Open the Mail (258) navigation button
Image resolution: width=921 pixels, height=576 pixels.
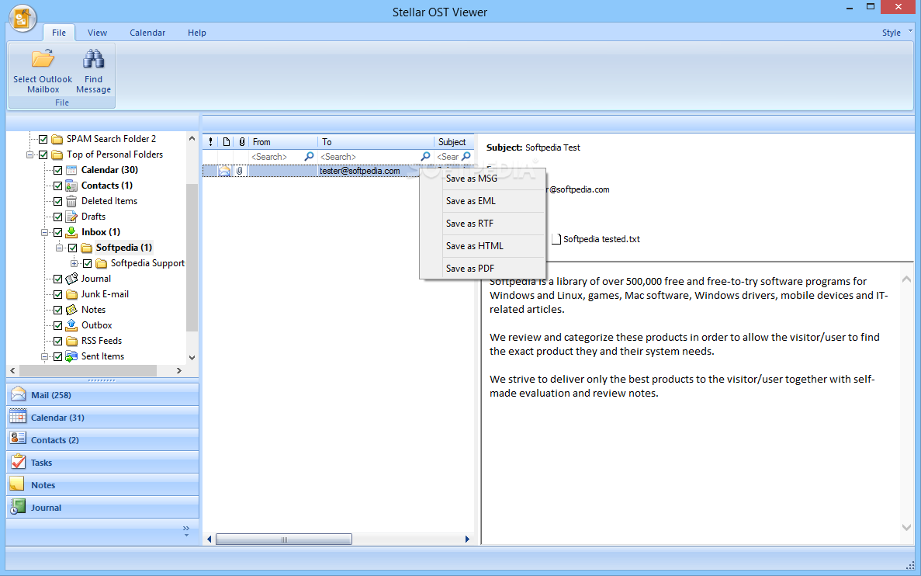(x=102, y=394)
